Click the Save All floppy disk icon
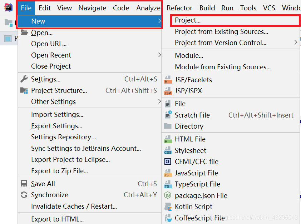This screenshot has width=301, height=224. pyautogui.click(x=24, y=184)
